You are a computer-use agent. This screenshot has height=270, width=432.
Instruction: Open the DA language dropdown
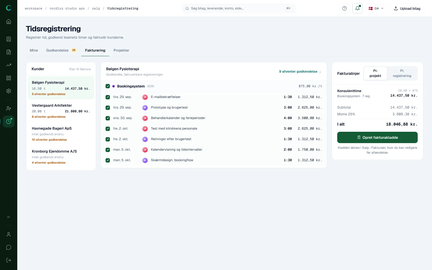coord(376,8)
